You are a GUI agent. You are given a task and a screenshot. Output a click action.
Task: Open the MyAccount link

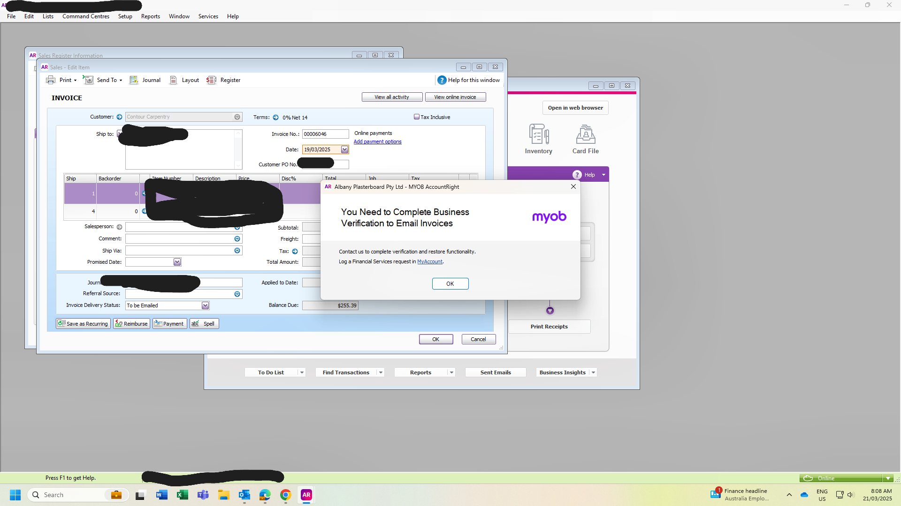click(x=429, y=261)
